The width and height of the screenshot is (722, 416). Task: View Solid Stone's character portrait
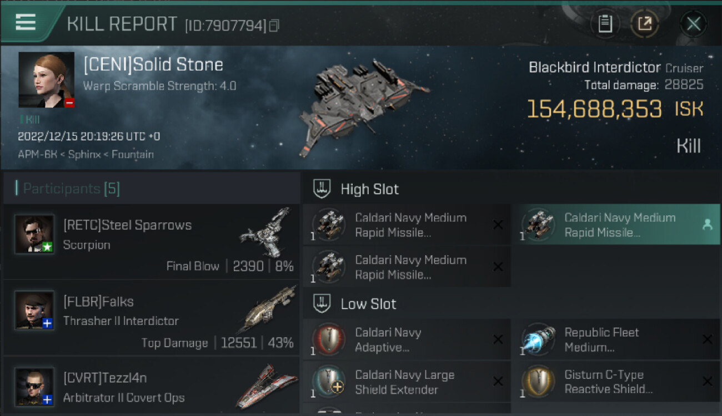(46, 80)
